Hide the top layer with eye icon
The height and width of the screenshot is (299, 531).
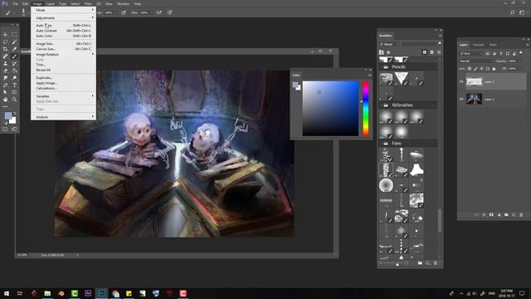click(x=461, y=81)
